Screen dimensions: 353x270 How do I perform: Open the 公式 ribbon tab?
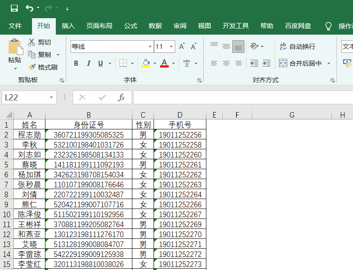pos(131,26)
